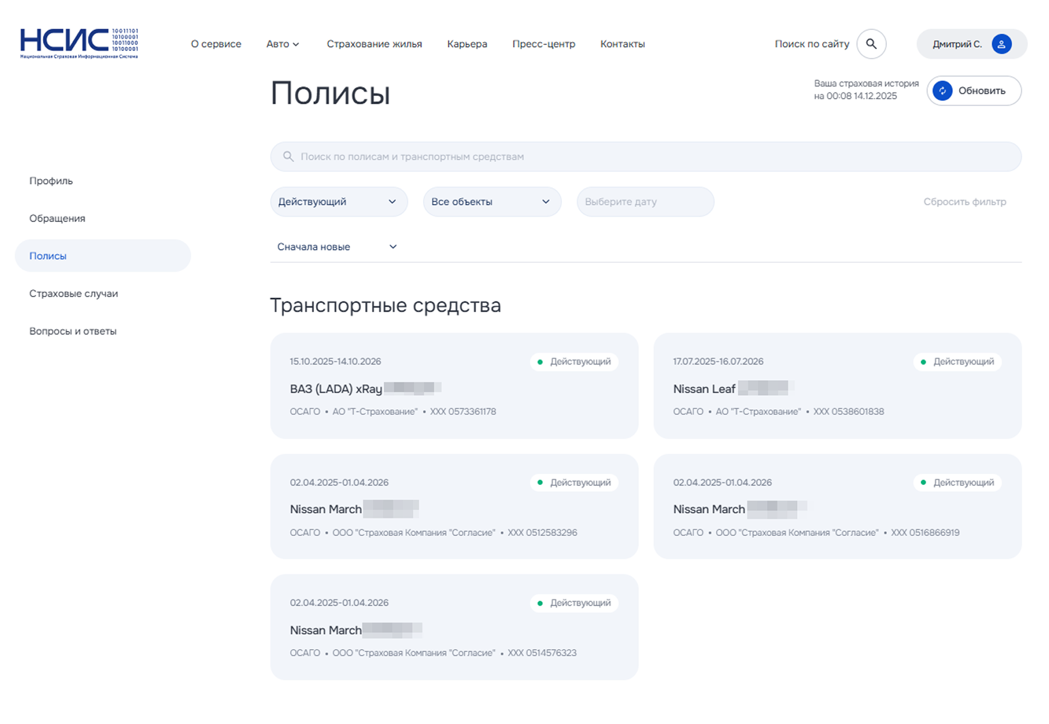Image resolution: width=1049 pixels, height=724 pixels.
Task: Click the user avatar icon beside Дмитрий С.
Action: [1001, 44]
